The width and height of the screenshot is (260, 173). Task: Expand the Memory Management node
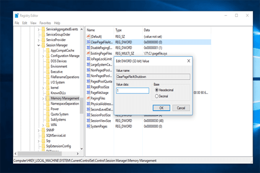click(x=43, y=99)
